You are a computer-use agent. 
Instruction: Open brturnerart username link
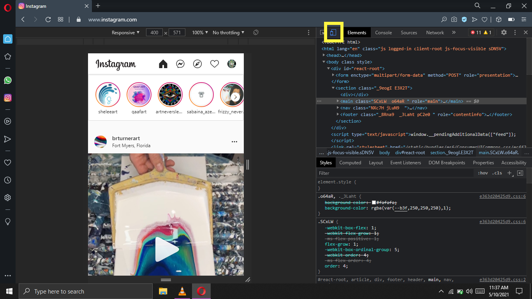tap(126, 138)
